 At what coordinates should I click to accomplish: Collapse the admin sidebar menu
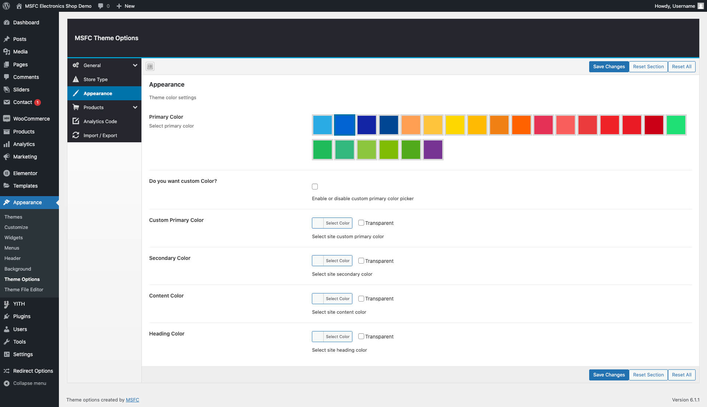pos(29,383)
